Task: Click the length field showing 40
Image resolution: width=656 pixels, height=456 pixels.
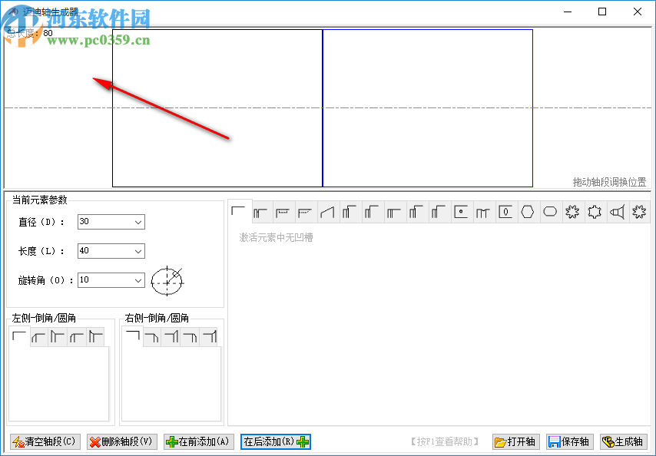Action: 111,251
